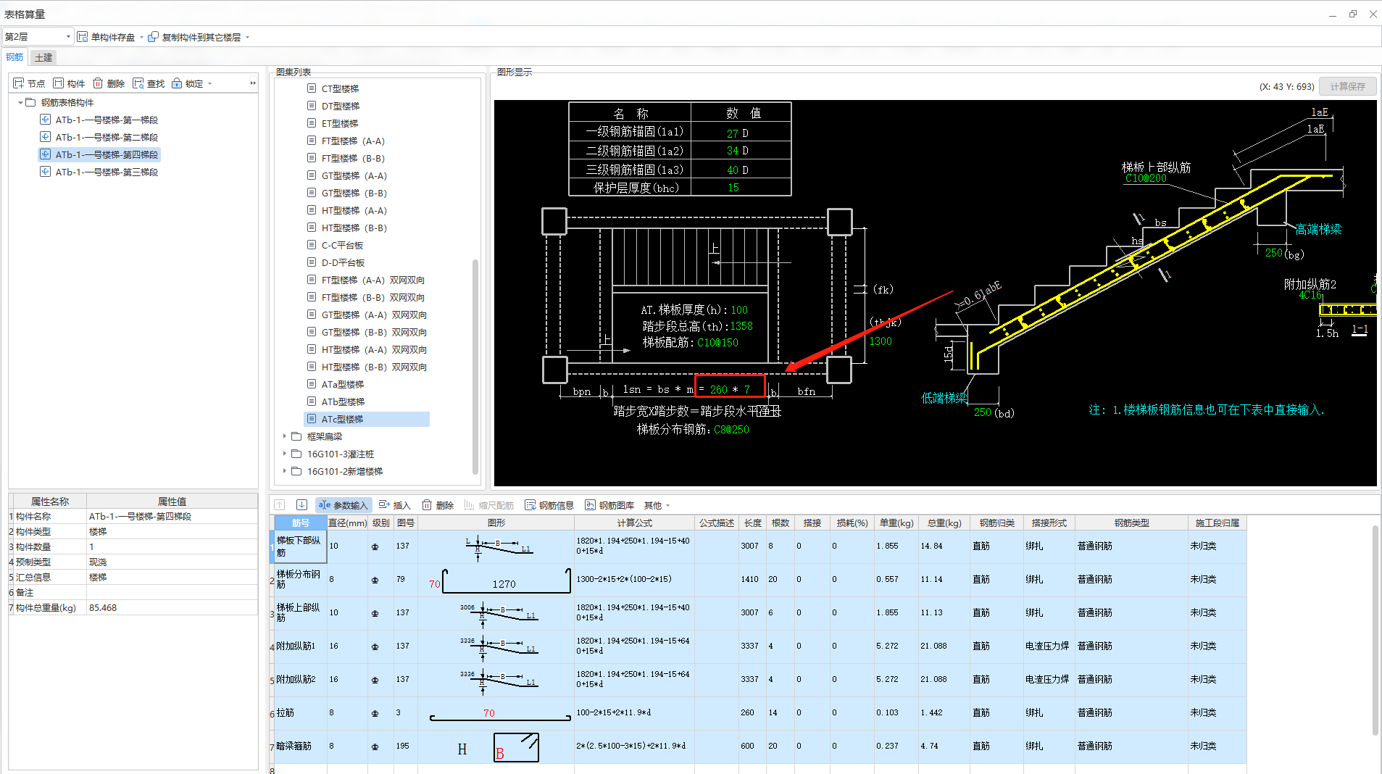
Task: Click the 框架扁梁 folder icon
Action: [x=296, y=436]
